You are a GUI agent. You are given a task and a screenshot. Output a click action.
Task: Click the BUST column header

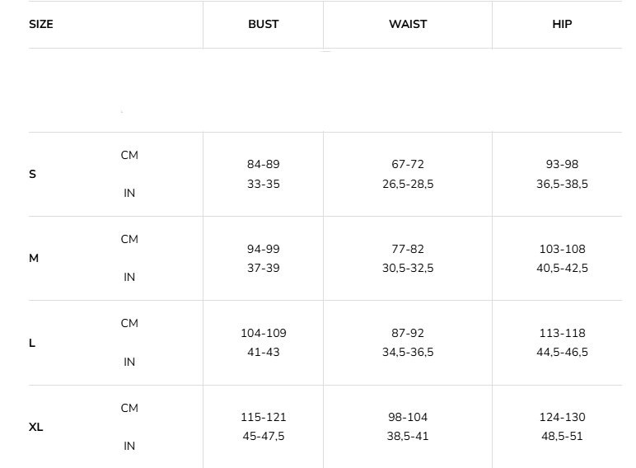(264, 25)
